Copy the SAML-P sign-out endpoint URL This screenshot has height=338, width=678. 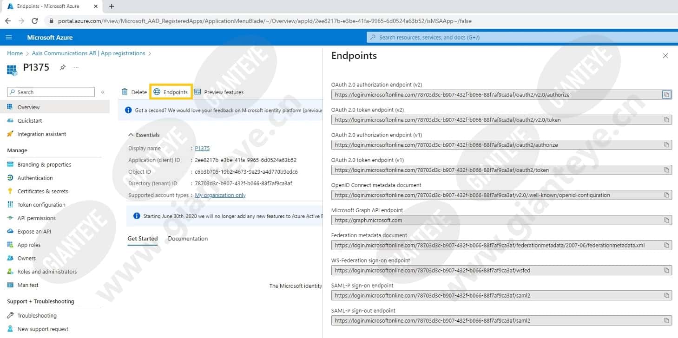[666, 320]
